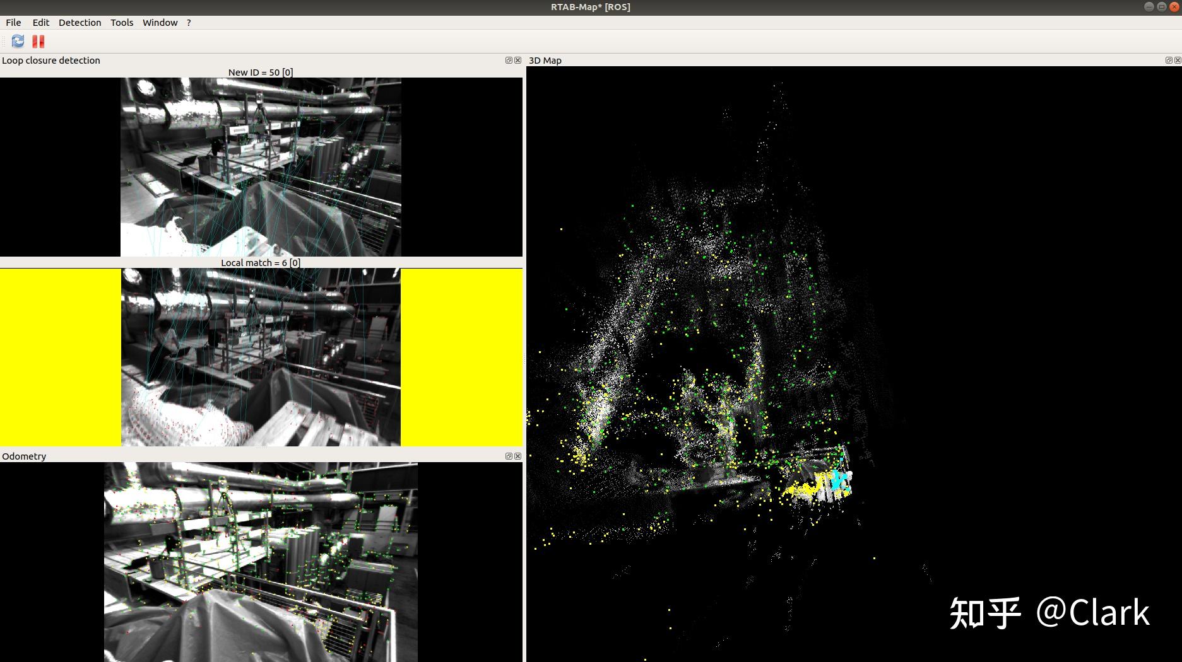
Task: Open the help (?) menu
Action: point(188,22)
